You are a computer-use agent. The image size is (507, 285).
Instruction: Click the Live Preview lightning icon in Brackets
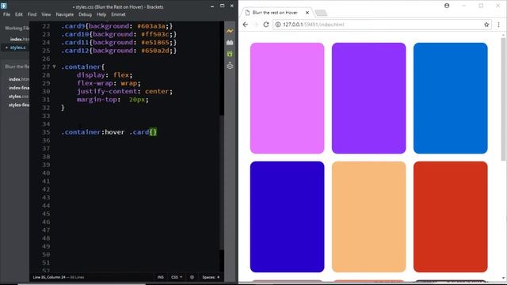click(x=230, y=31)
